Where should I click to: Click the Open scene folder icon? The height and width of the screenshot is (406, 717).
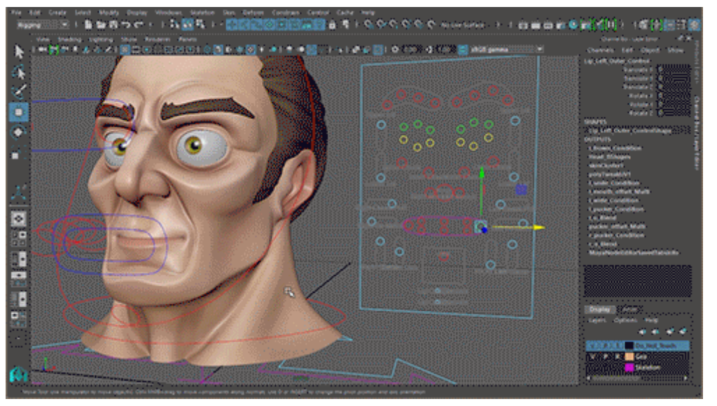(x=101, y=24)
